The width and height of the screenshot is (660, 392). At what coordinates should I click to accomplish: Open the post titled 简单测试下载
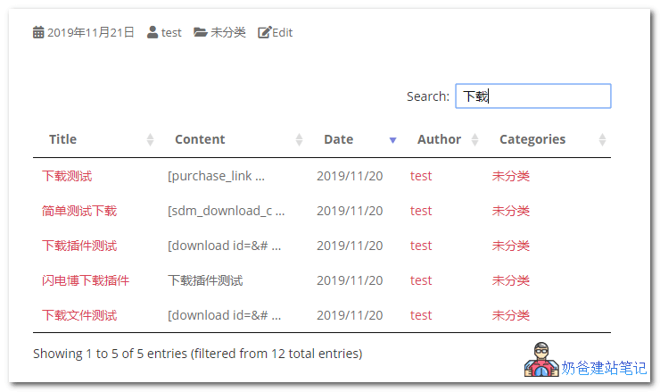click(x=79, y=211)
